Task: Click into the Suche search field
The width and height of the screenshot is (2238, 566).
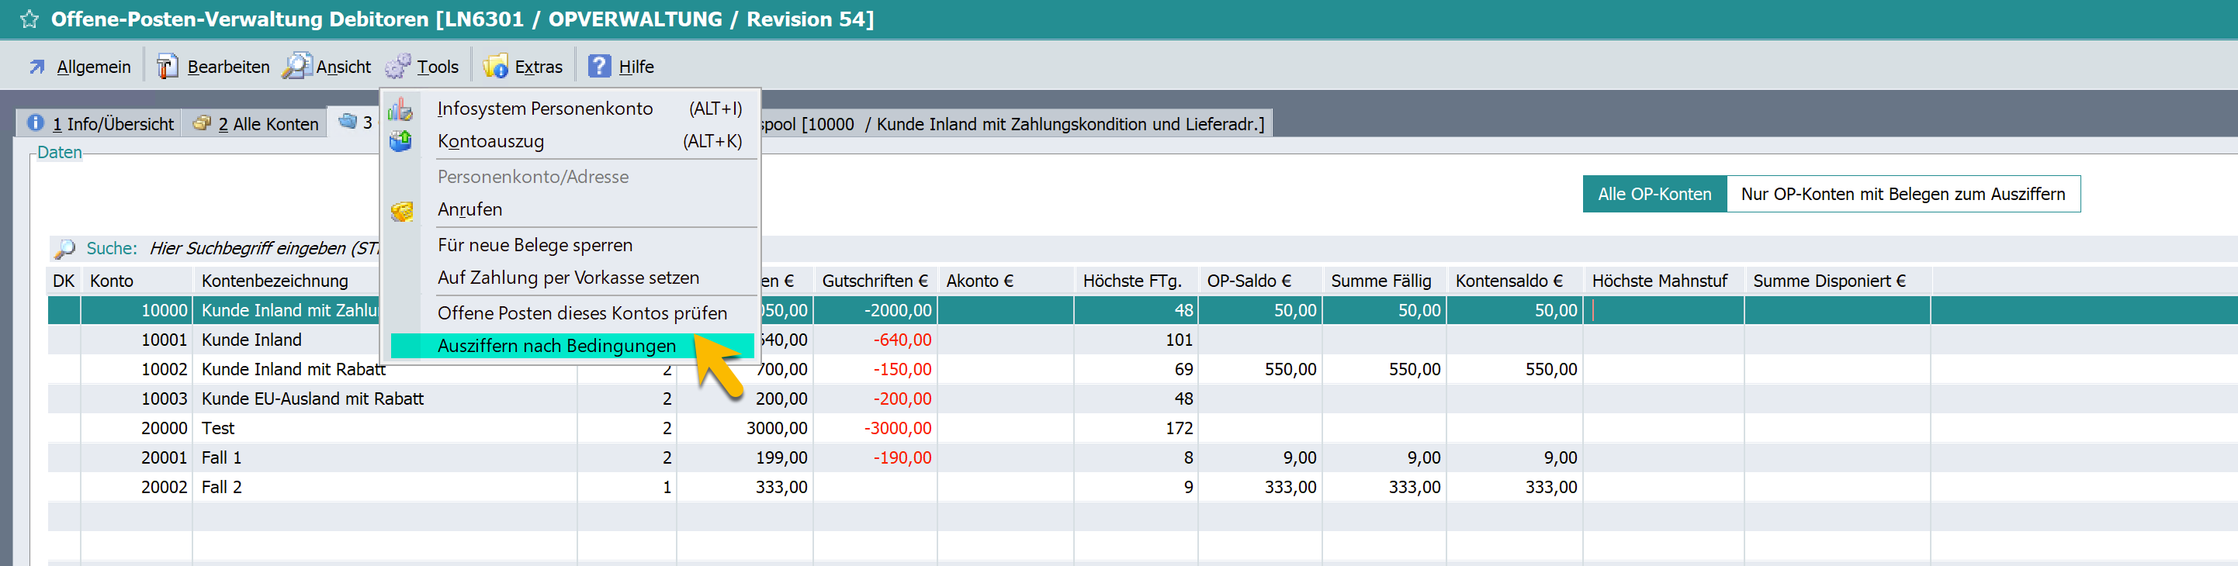Action: coord(261,249)
